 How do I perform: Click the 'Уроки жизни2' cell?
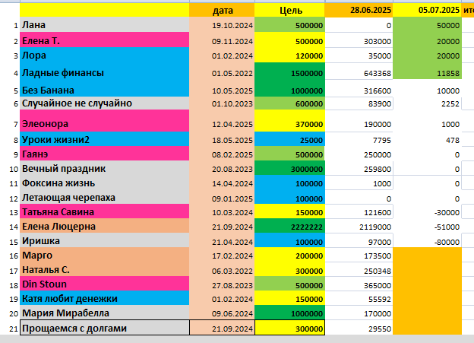point(105,139)
